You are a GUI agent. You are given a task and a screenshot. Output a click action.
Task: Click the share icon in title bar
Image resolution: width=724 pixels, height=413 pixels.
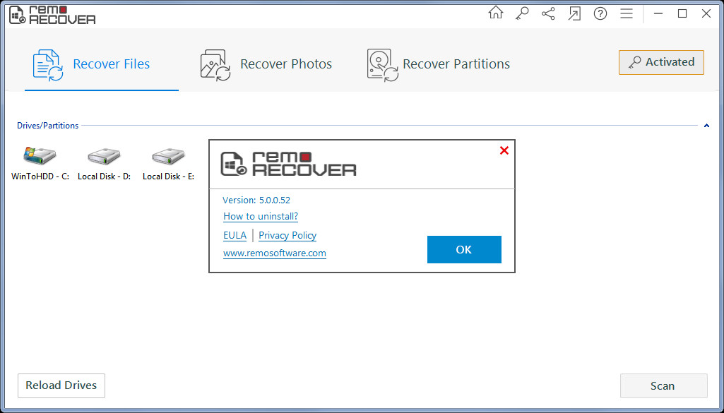click(x=548, y=14)
